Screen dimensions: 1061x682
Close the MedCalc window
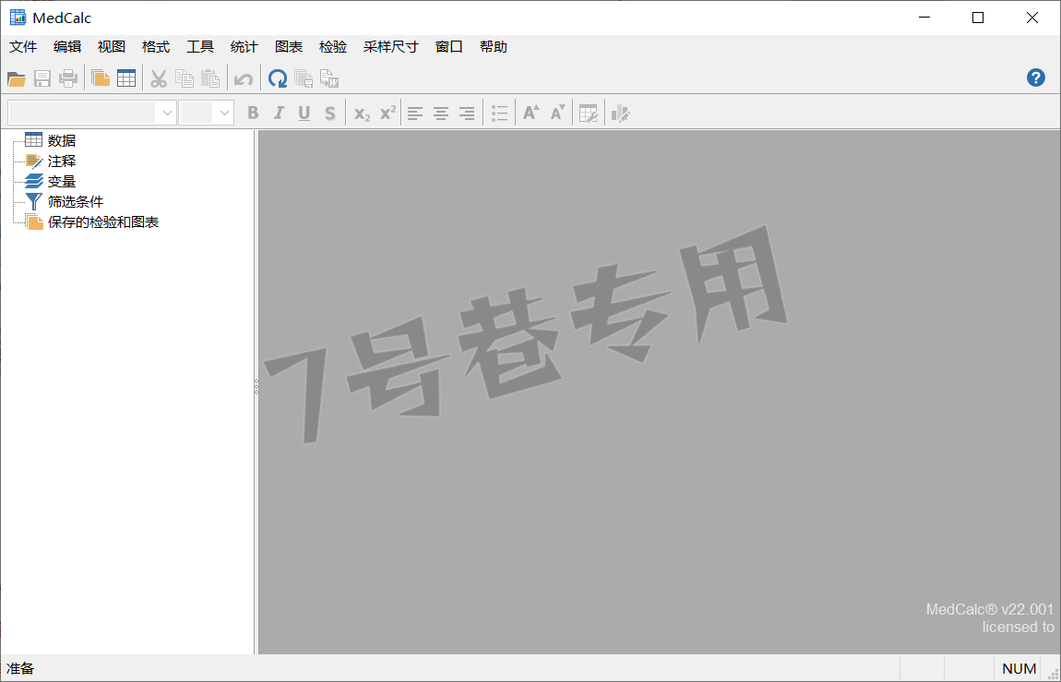click(1031, 18)
